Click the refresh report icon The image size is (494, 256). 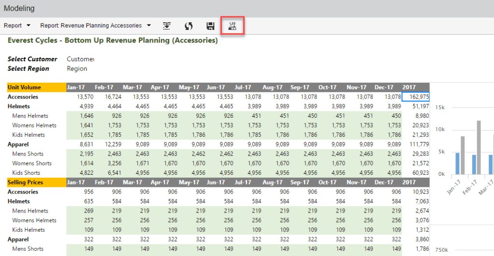pos(189,26)
